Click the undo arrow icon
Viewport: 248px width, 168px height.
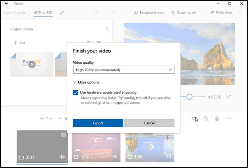click(97, 13)
